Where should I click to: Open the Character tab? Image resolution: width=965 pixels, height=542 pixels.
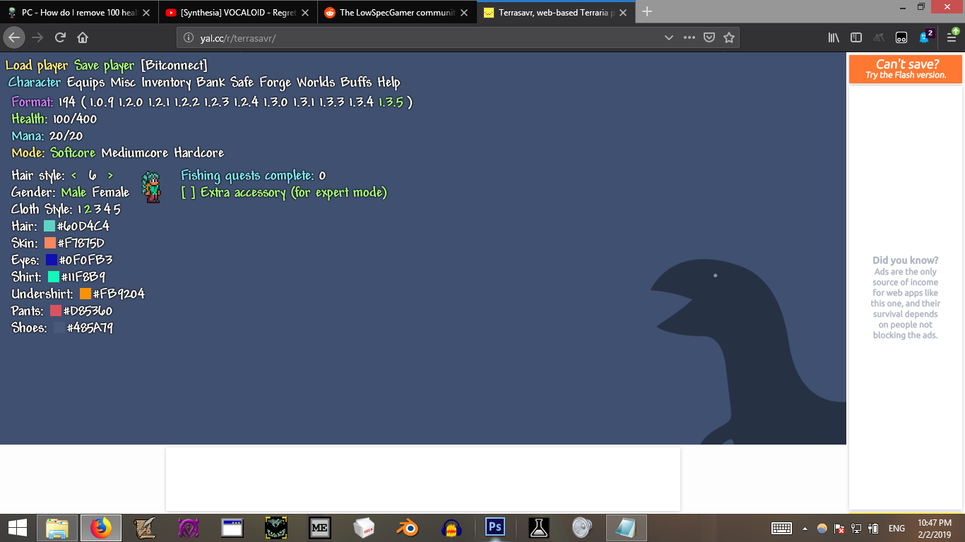(35, 83)
